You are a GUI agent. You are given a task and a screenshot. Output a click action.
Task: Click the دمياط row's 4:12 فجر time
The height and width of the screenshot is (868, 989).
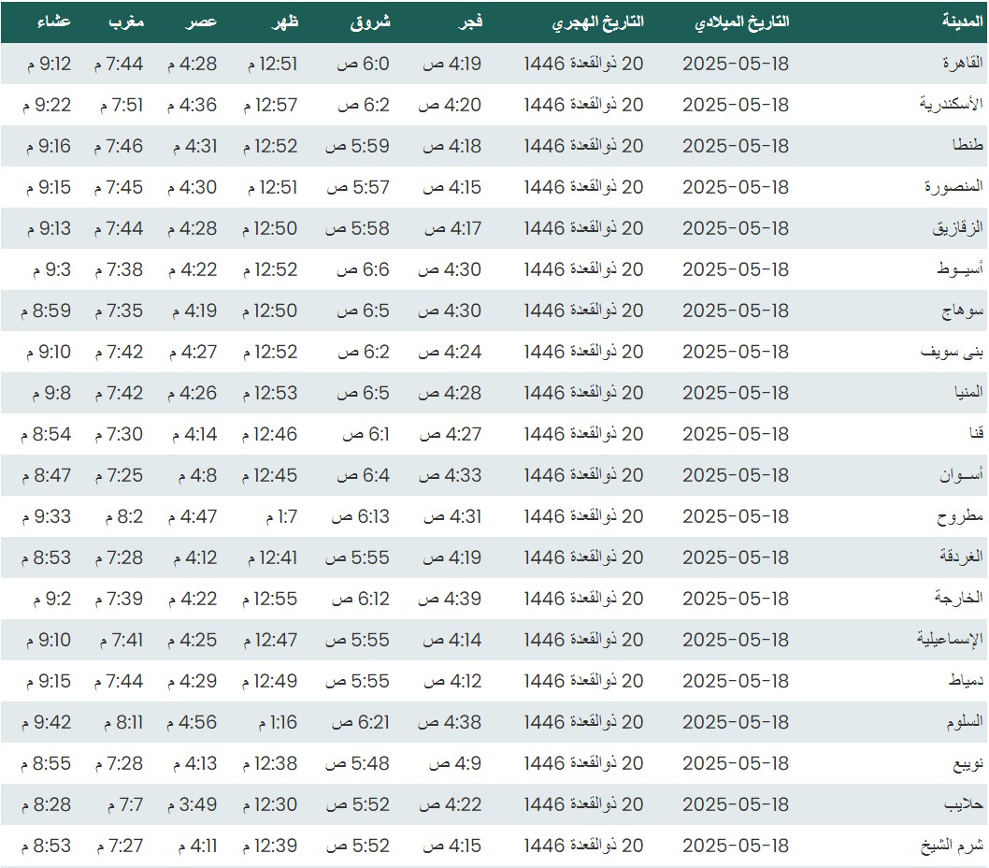(x=452, y=681)
